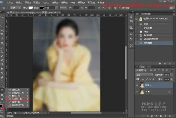Add layer style fx icon
This screenshot has width=176, height=118.
click(148, 116)
